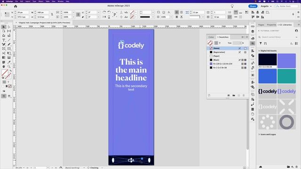
Task: Select the Page tool
Action: click(x=4, y=31)
